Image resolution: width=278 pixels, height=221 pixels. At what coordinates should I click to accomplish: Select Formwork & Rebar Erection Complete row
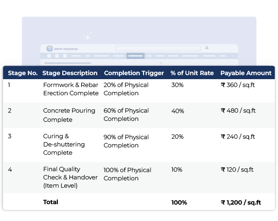pos(70,89)
